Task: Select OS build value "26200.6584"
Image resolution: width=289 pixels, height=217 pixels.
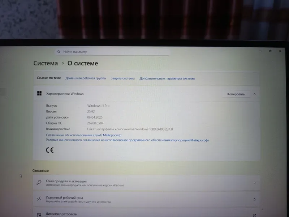Action: click(x=95, y=123)
